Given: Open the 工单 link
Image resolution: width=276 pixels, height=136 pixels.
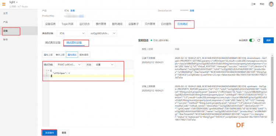Looking at the screenshot, I should coord(253,4).
